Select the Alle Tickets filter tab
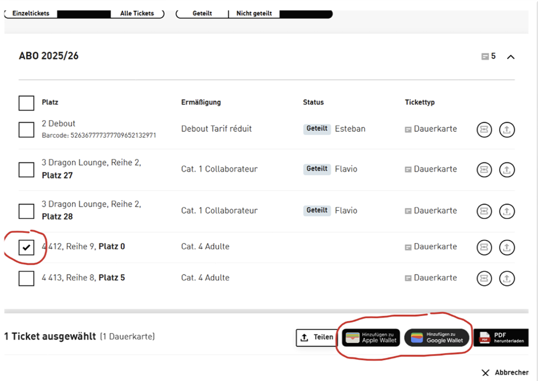Screen dimensions: 538x381 pos(137,13)
